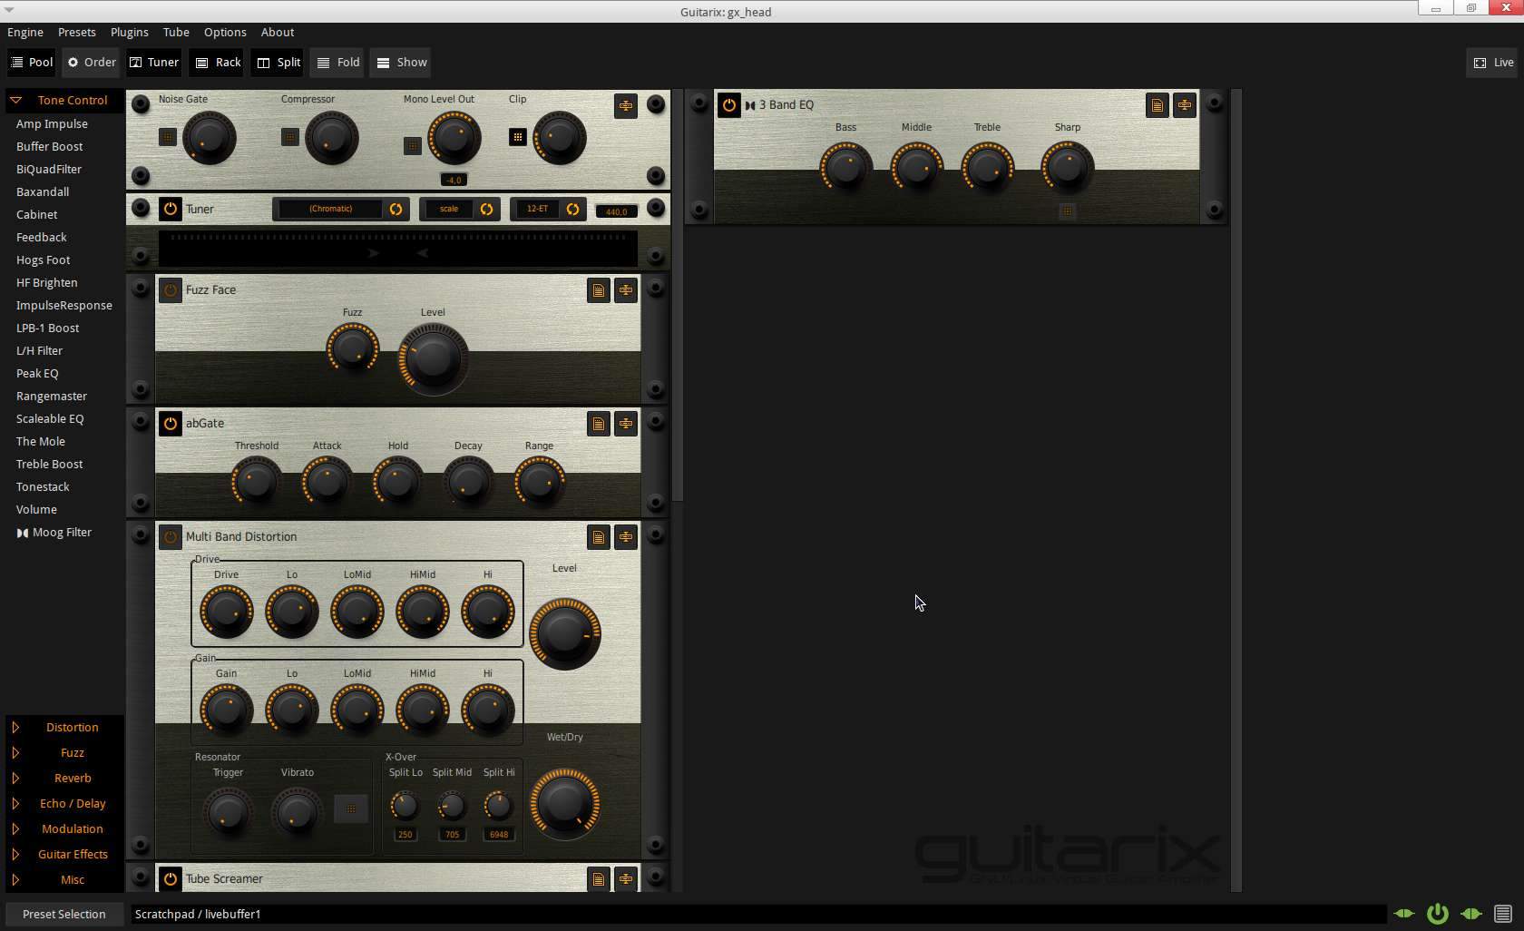Open the Presets menu

point(76,32)
